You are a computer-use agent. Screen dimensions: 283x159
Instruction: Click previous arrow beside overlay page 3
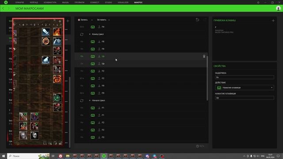pyautogui.click(x=31, y=25)
